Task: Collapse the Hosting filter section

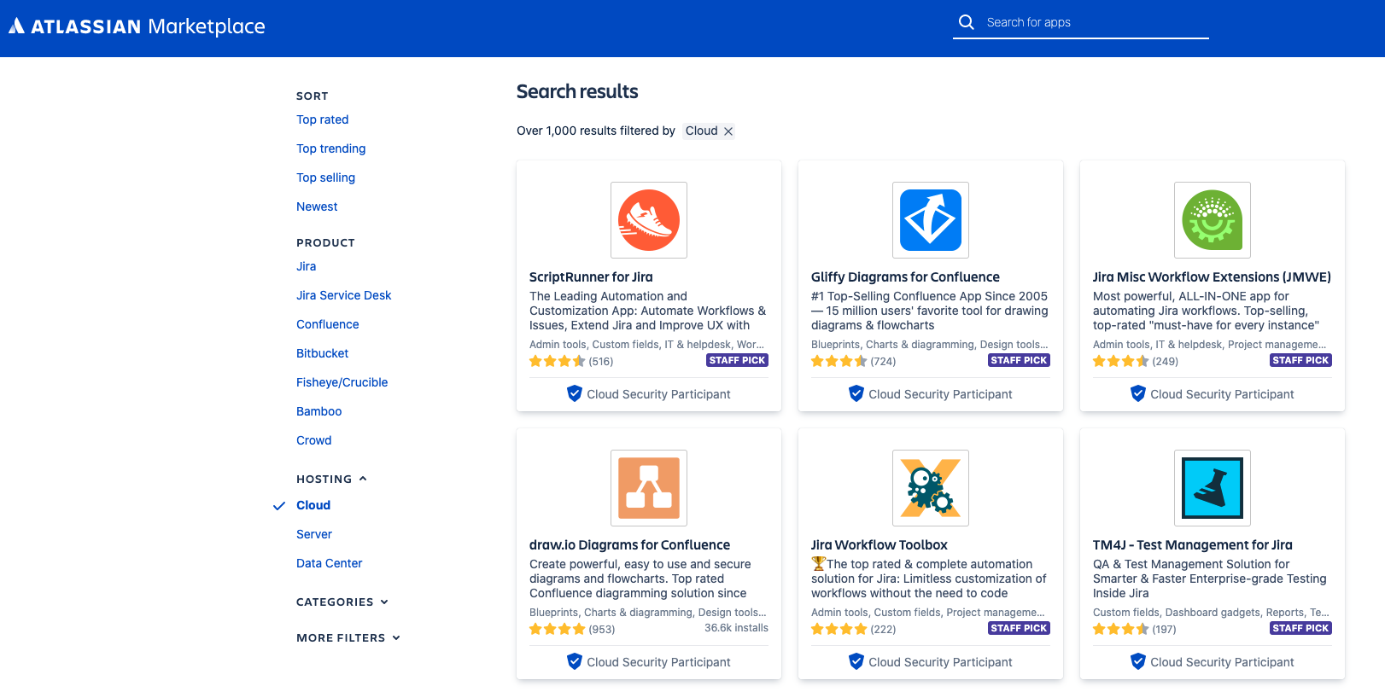Action: 331,479
